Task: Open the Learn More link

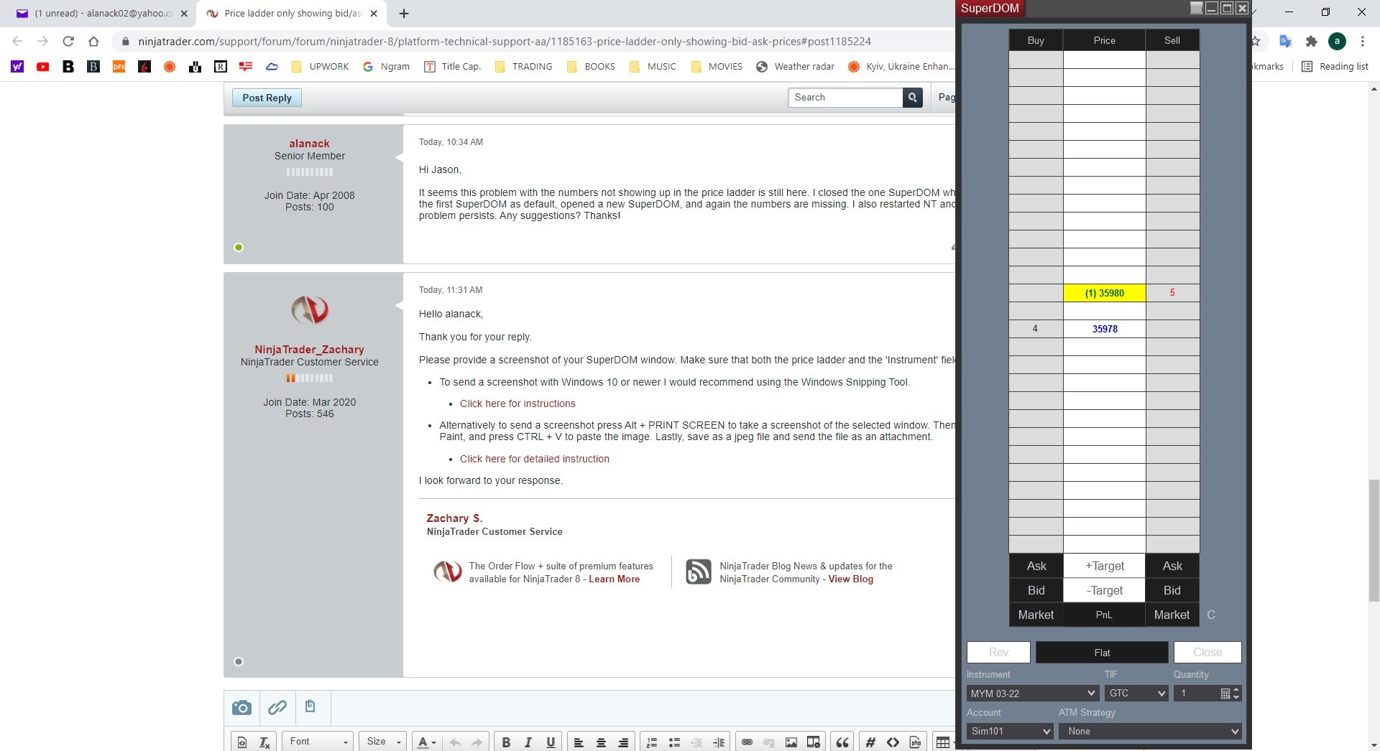Action: (614, 579)
